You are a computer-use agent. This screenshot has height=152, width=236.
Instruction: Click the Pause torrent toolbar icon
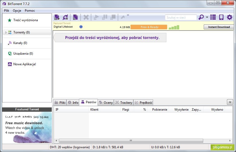pos(105,17)
